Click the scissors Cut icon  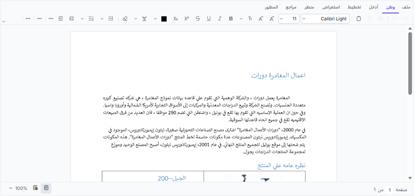[381, 19]
